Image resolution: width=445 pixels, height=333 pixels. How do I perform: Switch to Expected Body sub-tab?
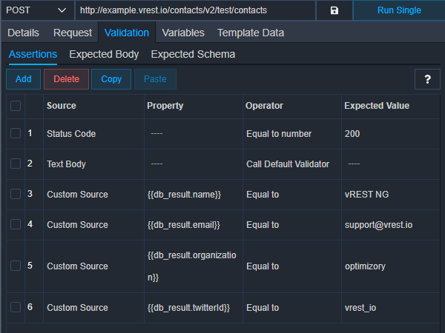[x=104, y=54]
